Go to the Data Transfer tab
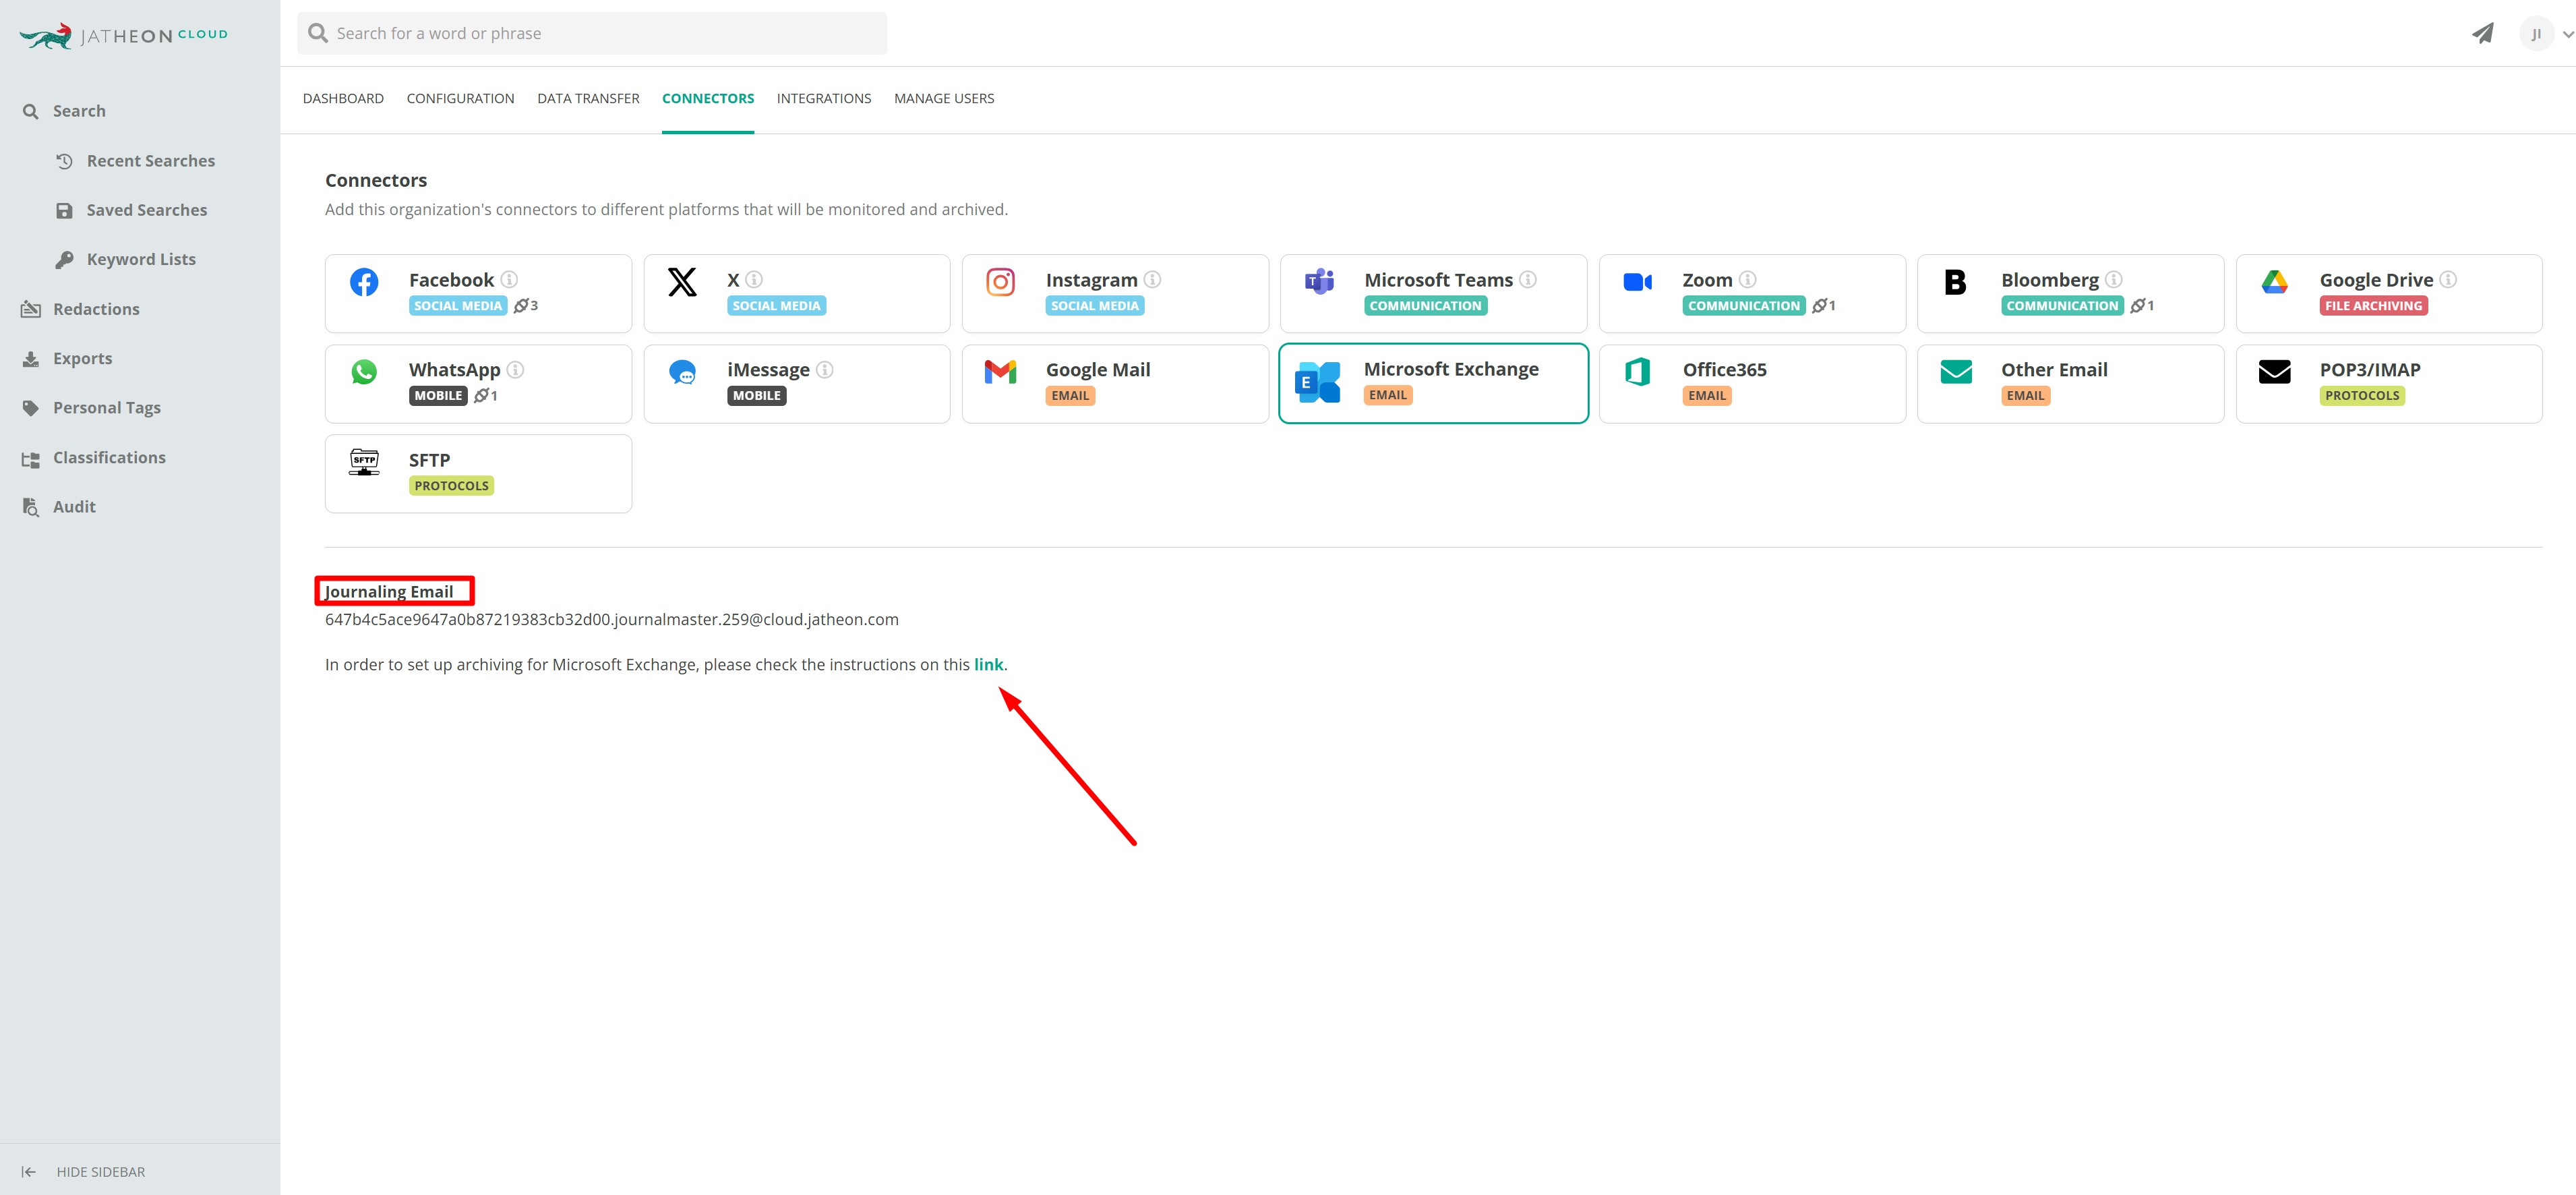The height and width of the screenshot is (1195, 2576). (x=588, y=98)
